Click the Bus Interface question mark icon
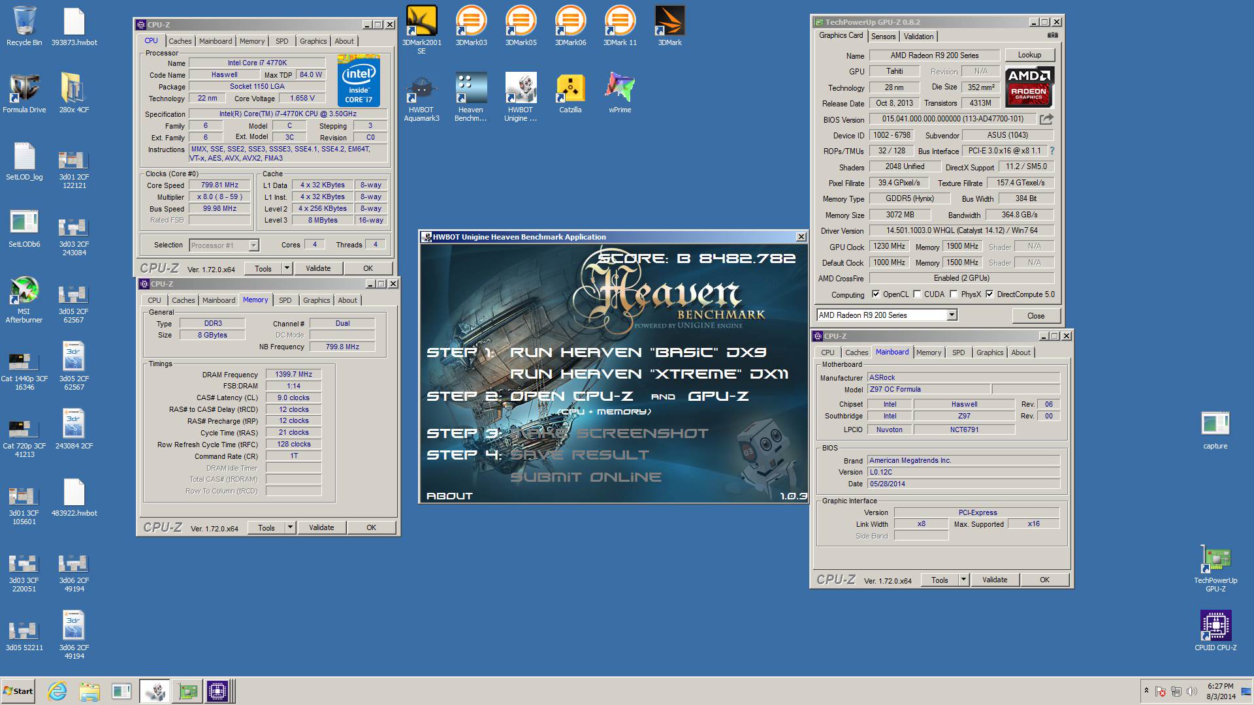The image size is (1254, 705). point(1052,151)
